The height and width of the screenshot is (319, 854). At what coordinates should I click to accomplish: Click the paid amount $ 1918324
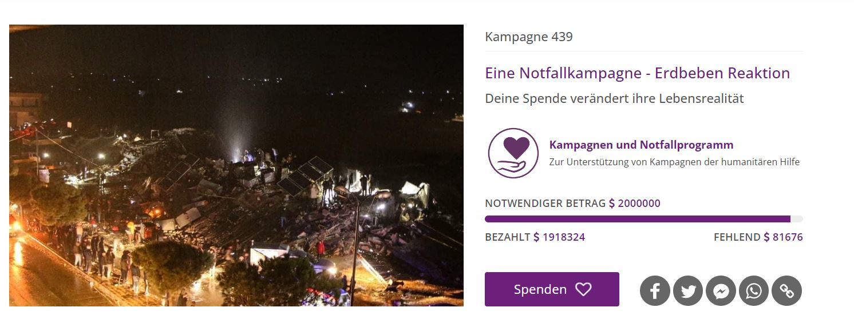point(559,237)
